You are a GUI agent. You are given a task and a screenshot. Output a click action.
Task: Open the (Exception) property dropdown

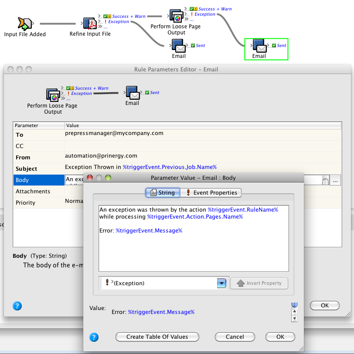click(221, 283)
